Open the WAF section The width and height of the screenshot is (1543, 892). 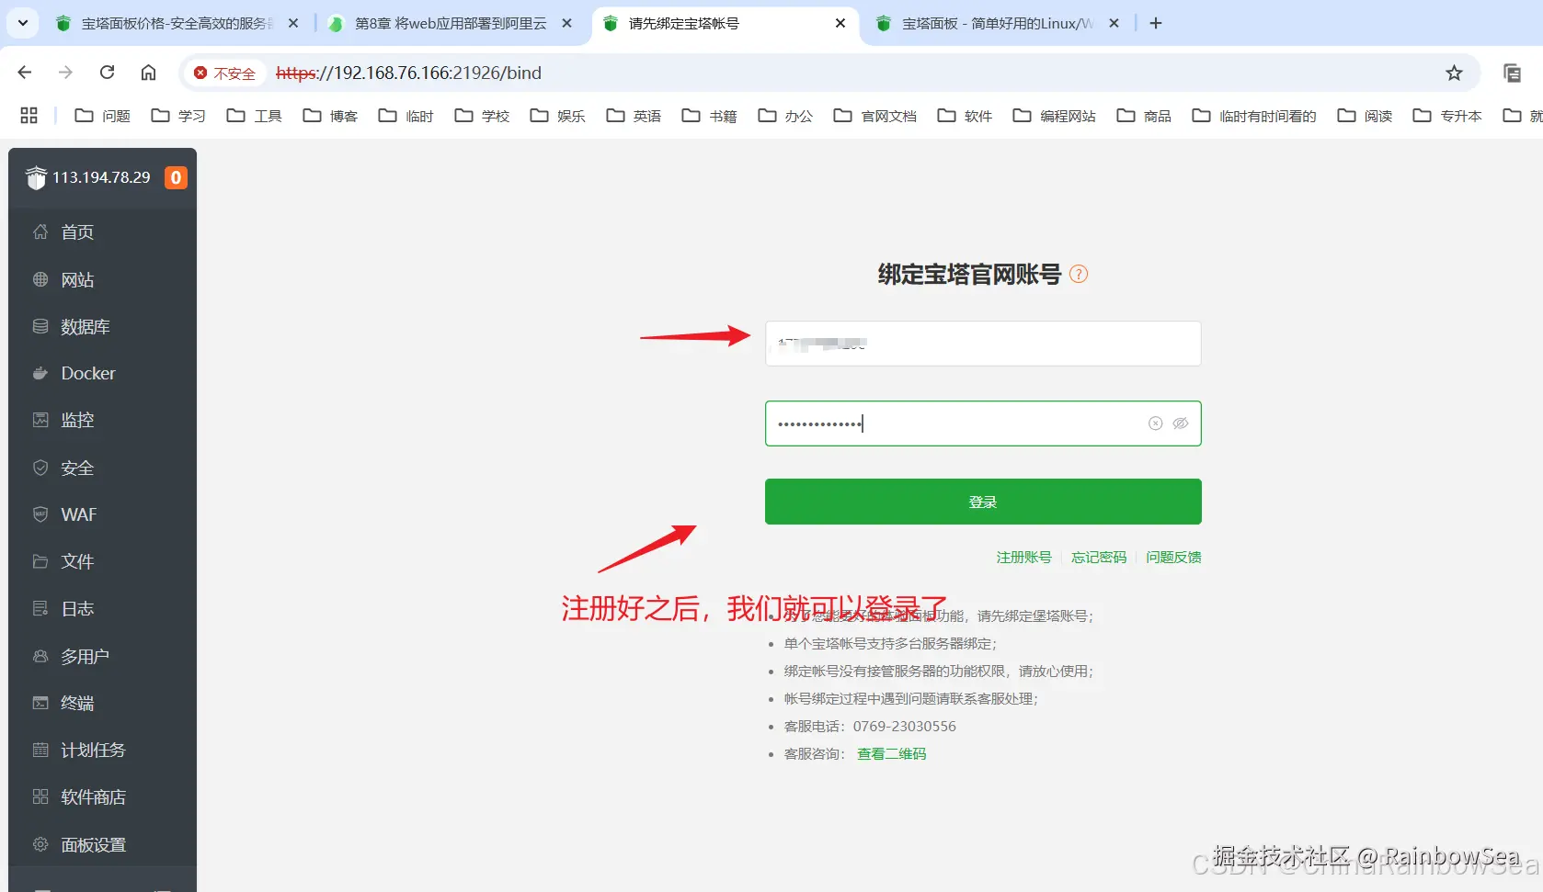click(x=78, y=514)
